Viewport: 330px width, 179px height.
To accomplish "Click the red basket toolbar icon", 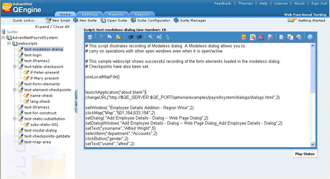I will 261,37.
